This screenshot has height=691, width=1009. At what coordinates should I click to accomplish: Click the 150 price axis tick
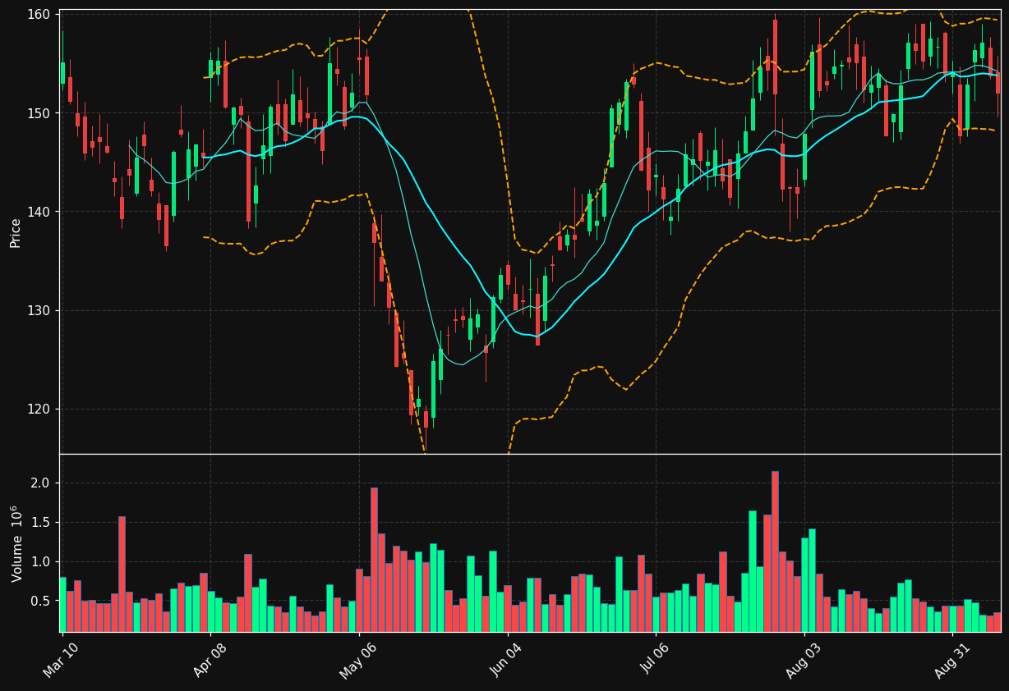[x=39, y=113]
